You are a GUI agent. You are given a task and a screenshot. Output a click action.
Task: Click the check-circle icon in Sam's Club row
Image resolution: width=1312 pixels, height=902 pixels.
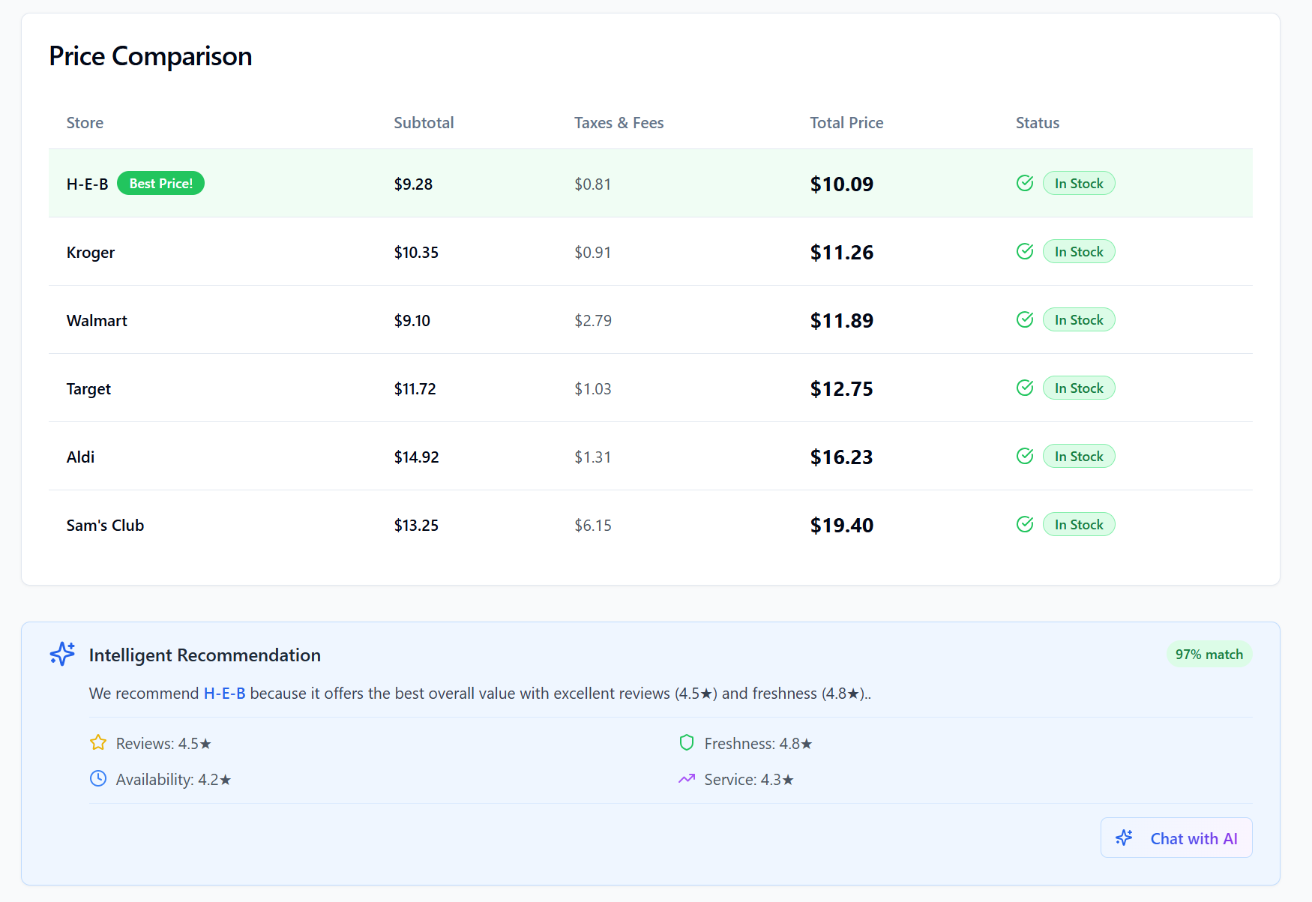tap(1025, 524)
